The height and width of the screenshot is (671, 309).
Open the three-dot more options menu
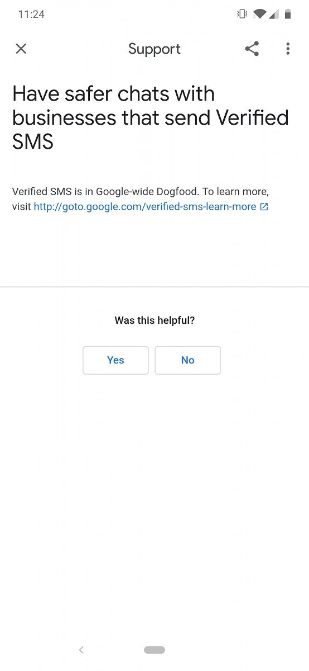coord(288,49)
